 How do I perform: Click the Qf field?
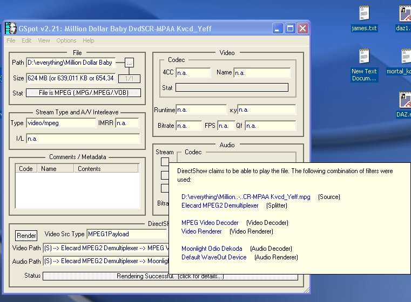(x=270, y=126)
